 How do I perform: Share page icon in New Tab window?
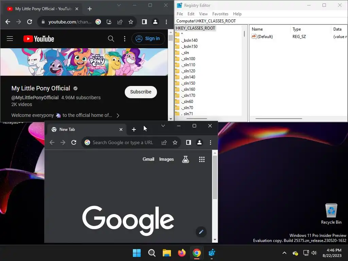(164, 142)
